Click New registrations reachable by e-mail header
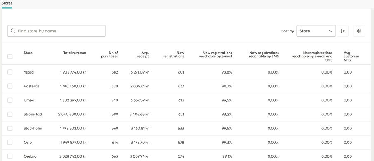Viewport: 374px width, 161px height. click(x=215, y=55)
